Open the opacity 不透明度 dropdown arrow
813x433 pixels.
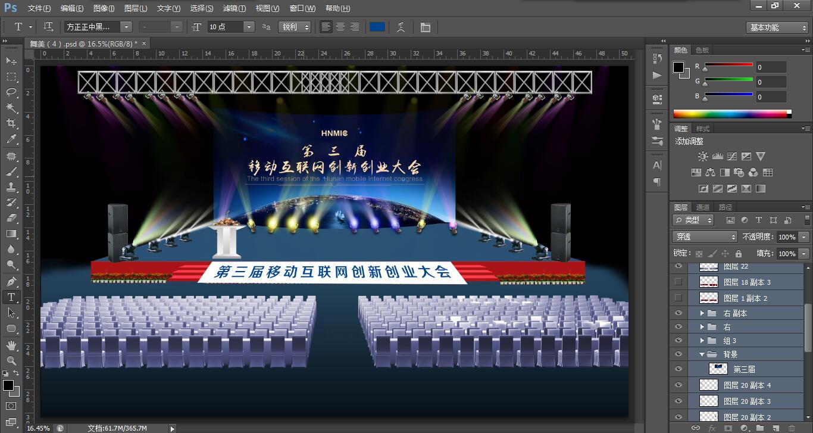804,236
